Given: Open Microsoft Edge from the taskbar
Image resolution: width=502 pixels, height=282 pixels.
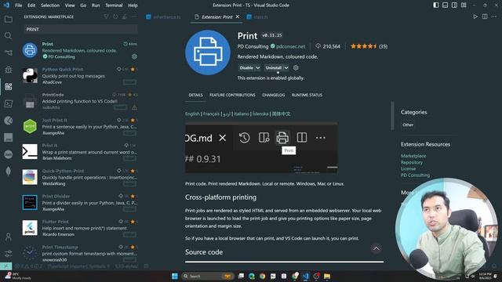Looking at the screenshot, I should [x=252, y=276].
